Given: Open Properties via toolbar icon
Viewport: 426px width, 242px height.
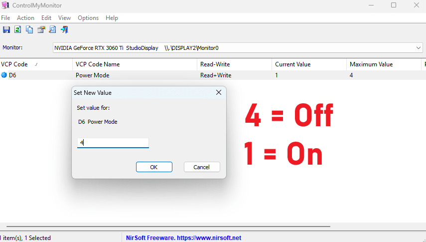Looking at the screenshot, I should (41, 30).
